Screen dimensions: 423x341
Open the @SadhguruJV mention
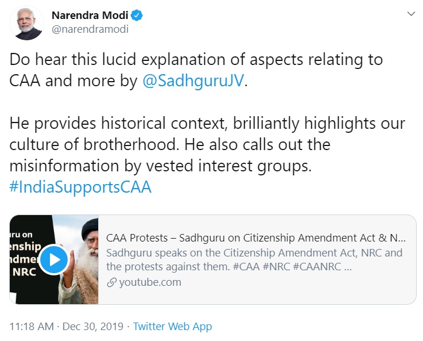(193, 81)
